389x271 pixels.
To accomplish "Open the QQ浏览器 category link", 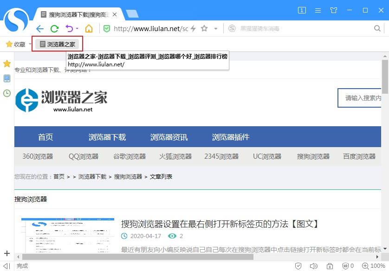I will tap(84, 156).
